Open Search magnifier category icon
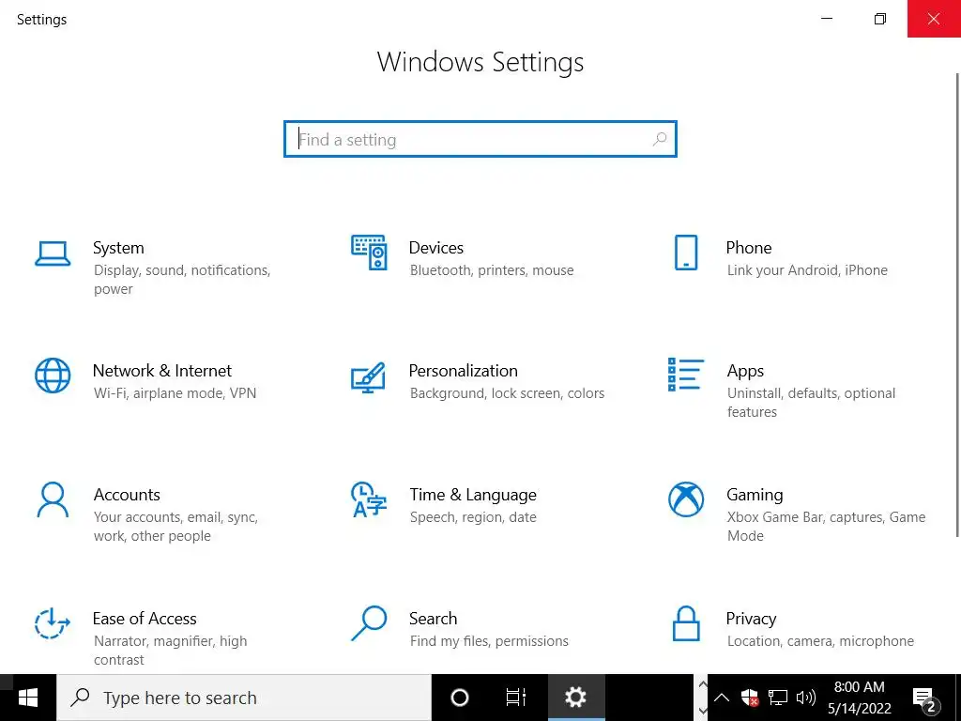Screen dimensions: 961x721 coord(369,623)
